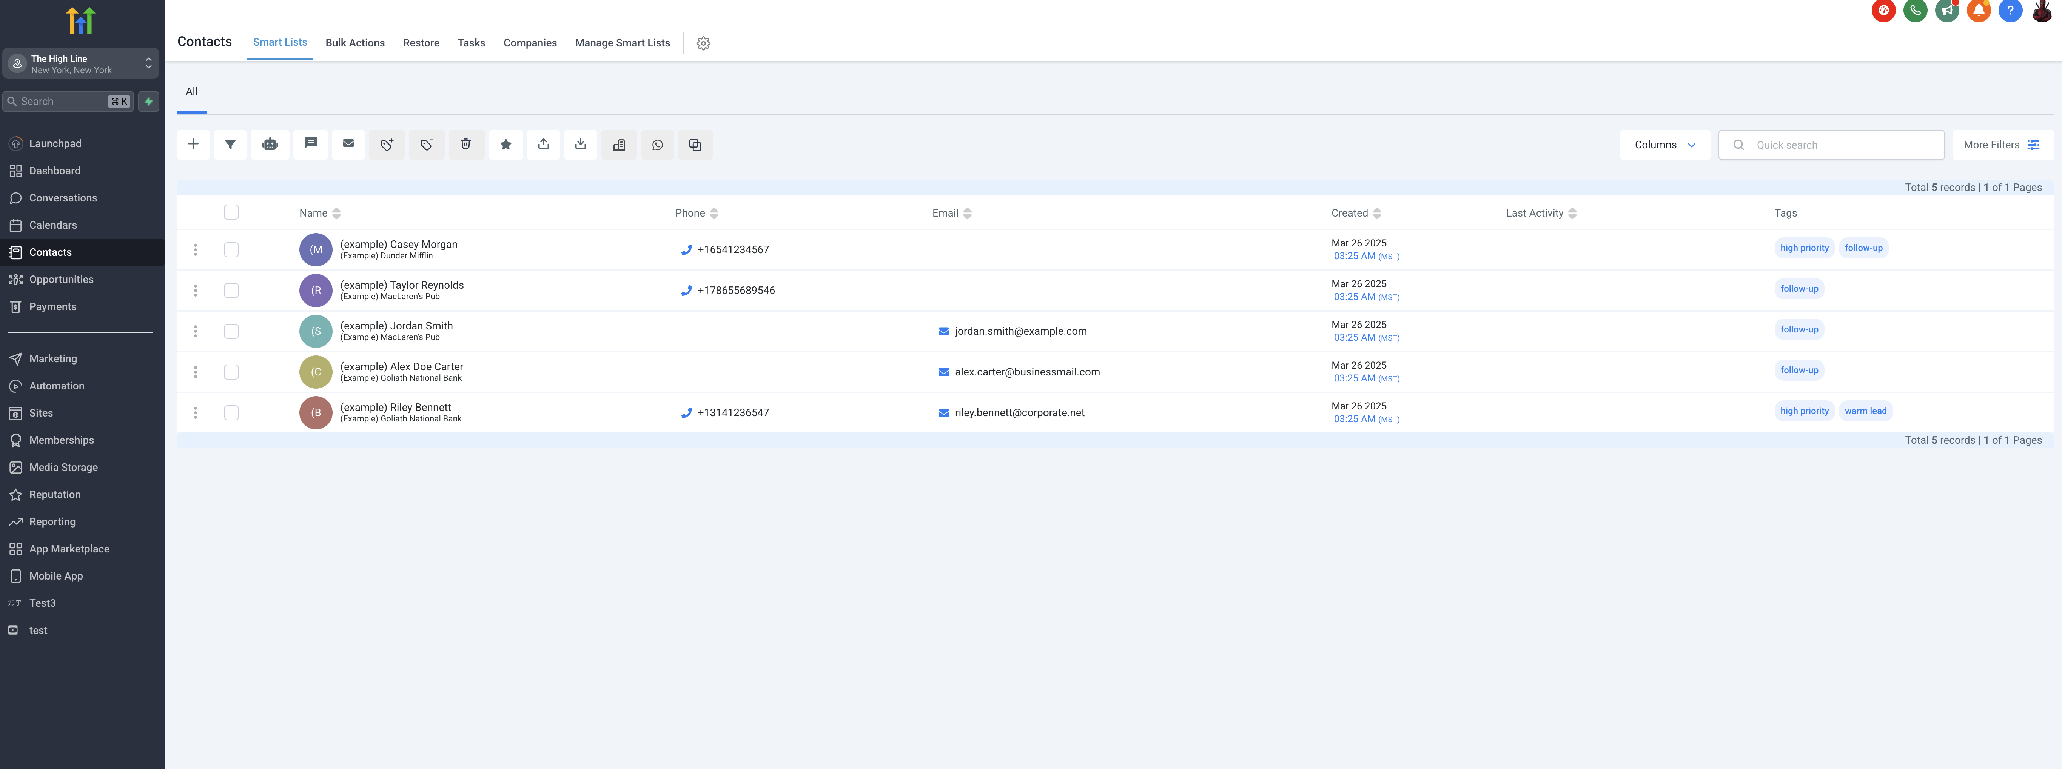The height and width of the screenshot is (769, 2062).
Task: Switch to the Bulk Actions tab
Action: (354, 43)
